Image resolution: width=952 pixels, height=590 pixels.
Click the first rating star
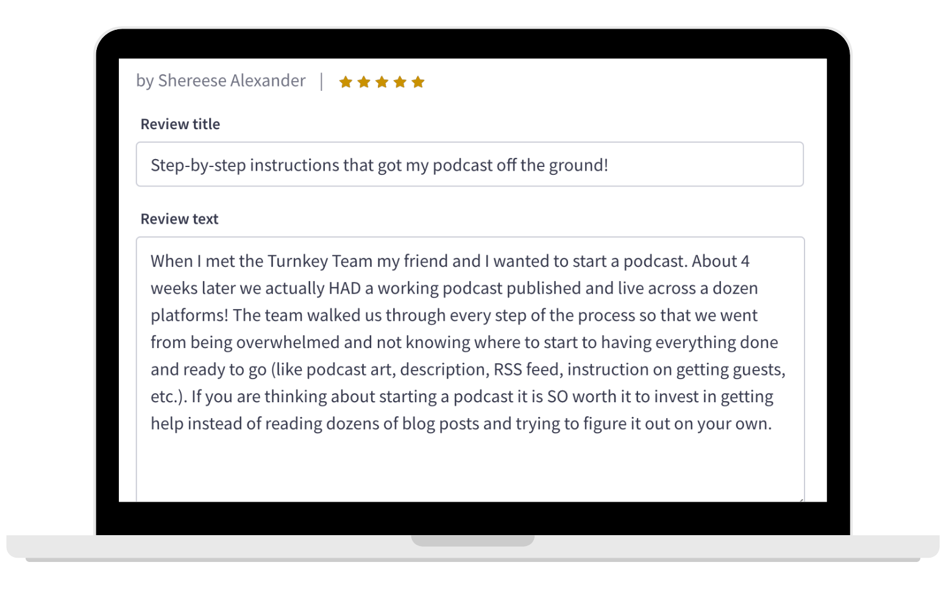click(346, 82)
